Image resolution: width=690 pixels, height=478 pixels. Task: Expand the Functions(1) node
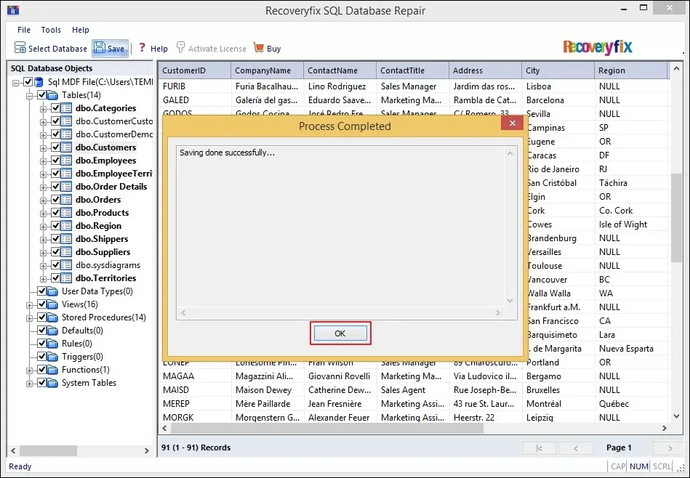point(30,370)
